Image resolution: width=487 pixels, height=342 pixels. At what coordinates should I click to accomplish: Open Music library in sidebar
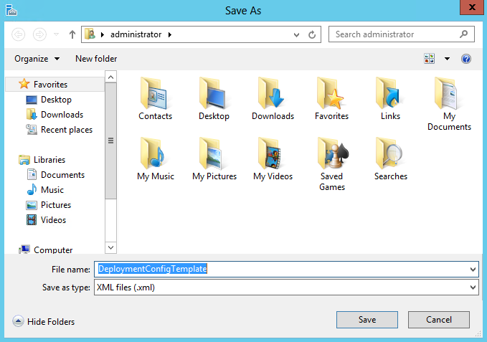45,190
